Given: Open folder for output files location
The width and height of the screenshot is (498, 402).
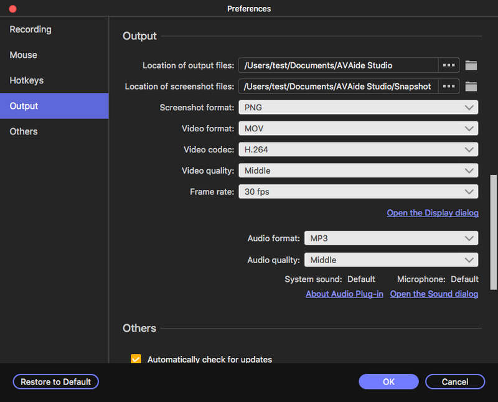Looking at the screenshot, I should pyautogui.click(x=471, y=65).
